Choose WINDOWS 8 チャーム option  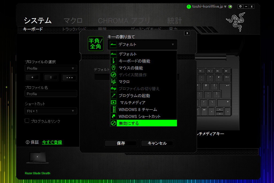pos(143,109)
